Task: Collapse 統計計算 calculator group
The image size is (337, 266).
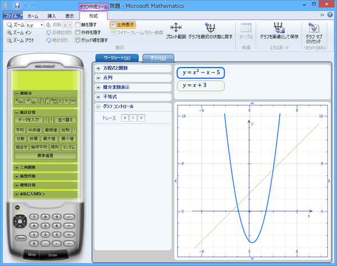Action: click(x=16, y=112)
